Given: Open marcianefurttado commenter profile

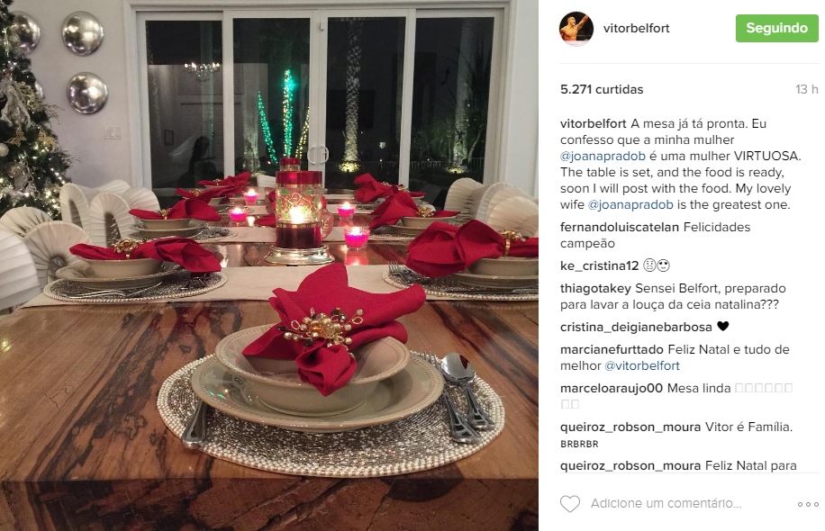Looking at the screenshot, I should click(612, 349).
